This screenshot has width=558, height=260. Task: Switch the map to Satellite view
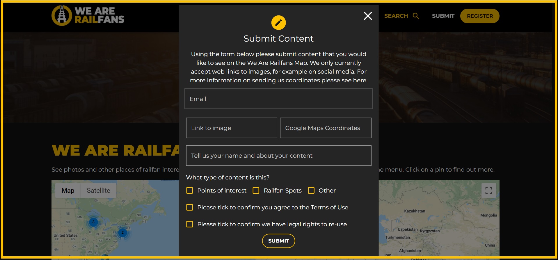coord(98,190)
